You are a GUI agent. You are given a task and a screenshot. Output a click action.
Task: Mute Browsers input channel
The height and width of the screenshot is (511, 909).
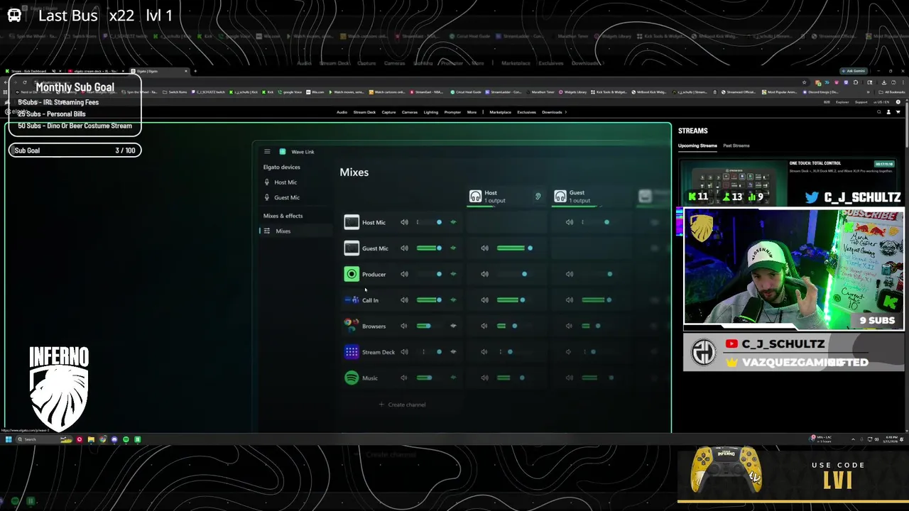404,326
